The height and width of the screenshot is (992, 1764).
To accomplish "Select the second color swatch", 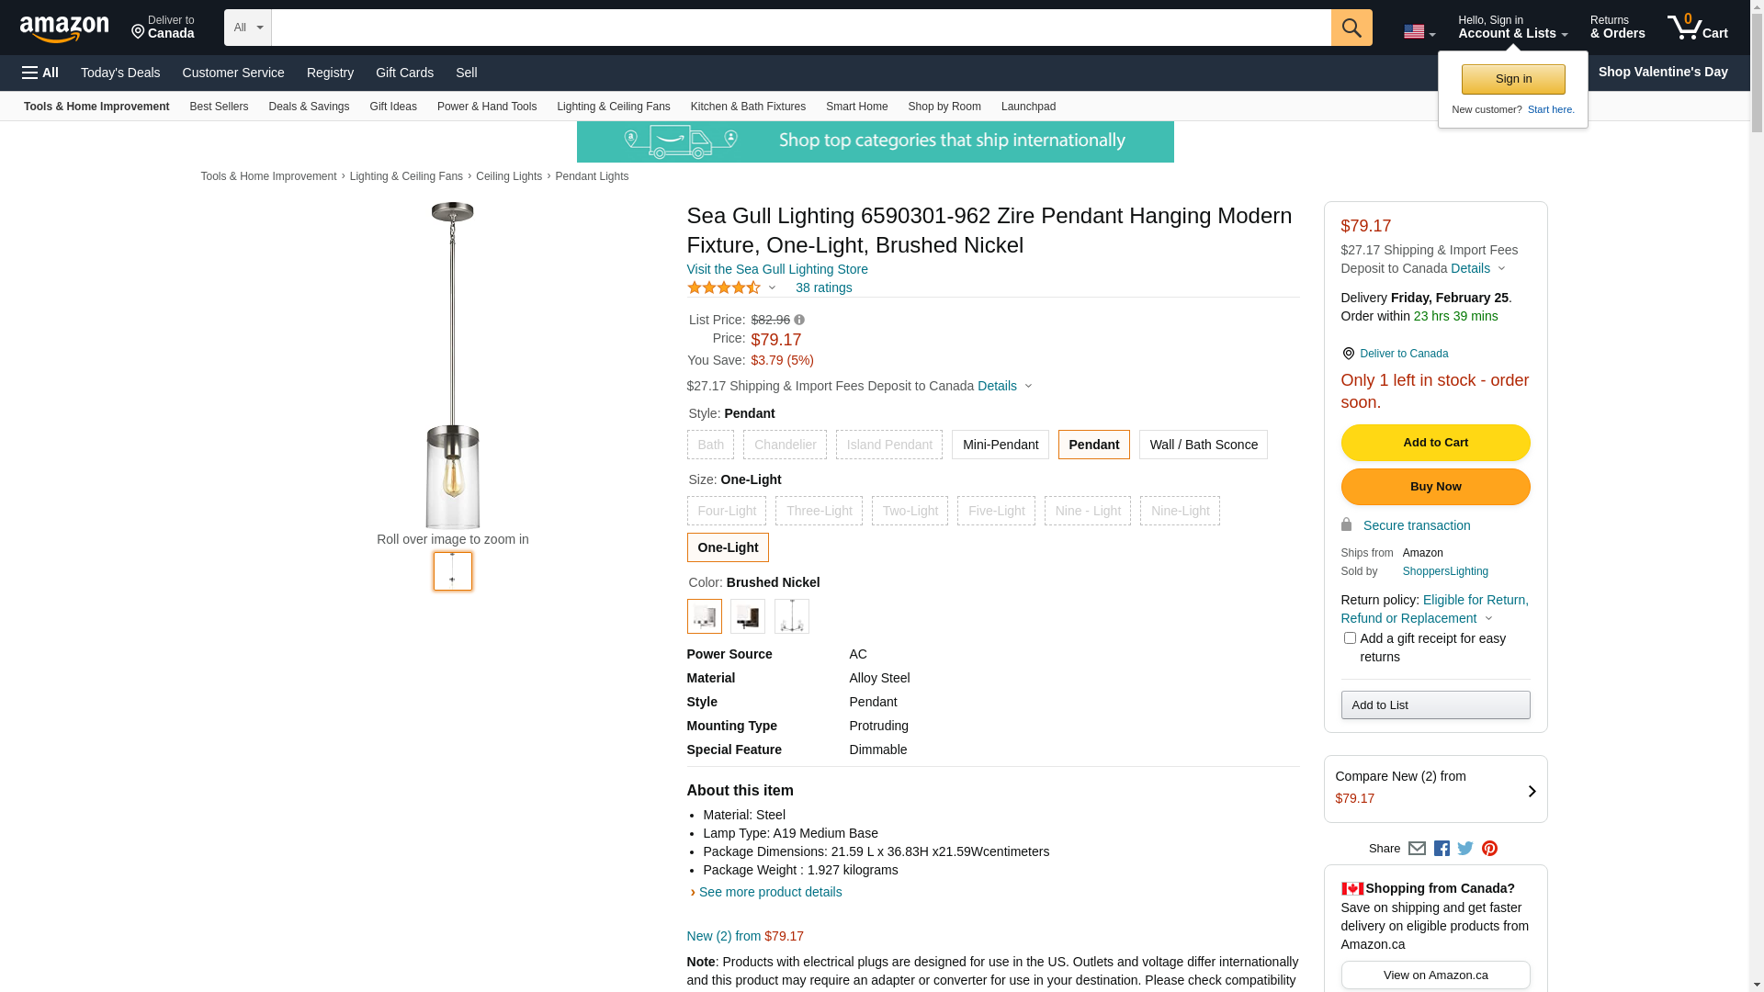I will pos(747,616).
